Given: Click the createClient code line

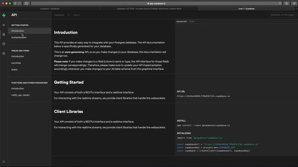Looking at the screenshot, I should [x=213, y=151].
